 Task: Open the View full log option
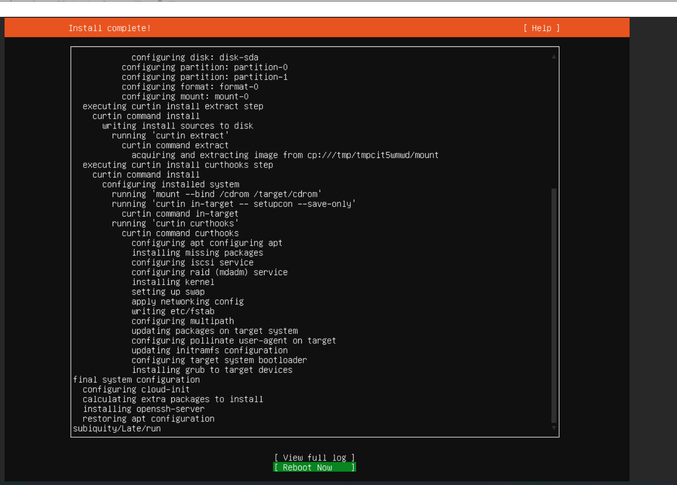(314, 457)
